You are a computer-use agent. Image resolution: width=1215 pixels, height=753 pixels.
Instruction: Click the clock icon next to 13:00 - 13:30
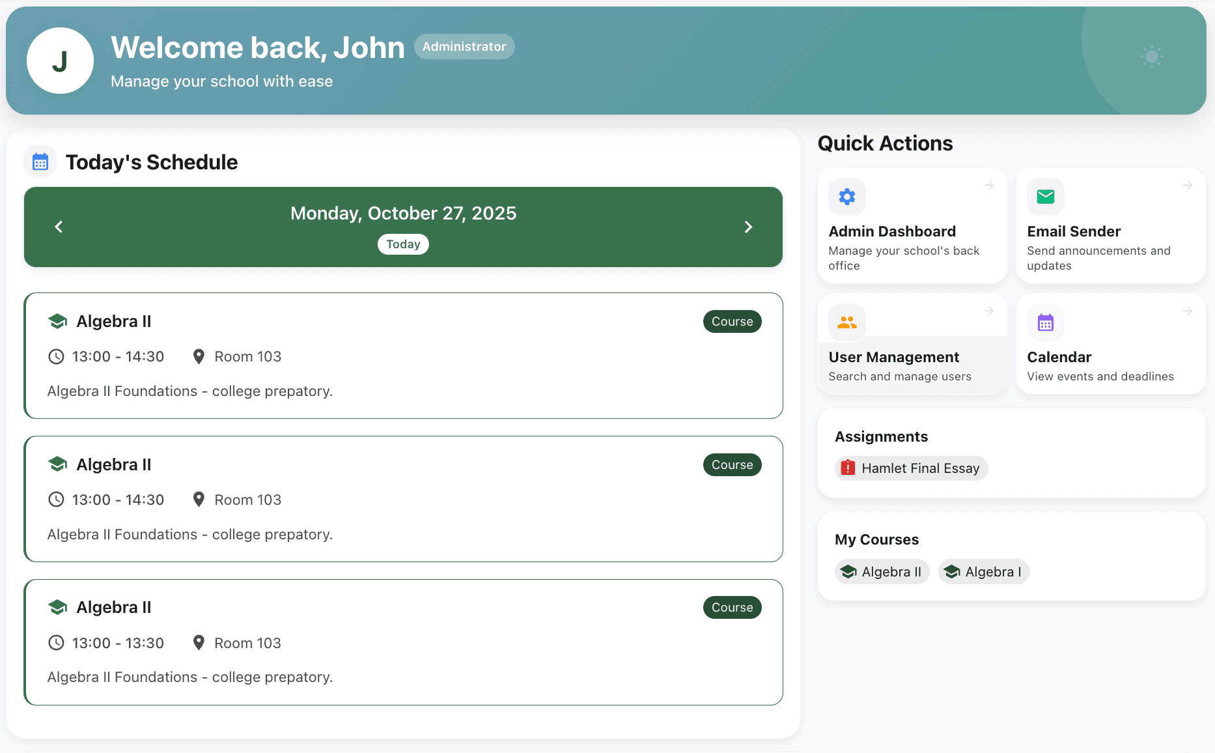(x=56, y=642)
